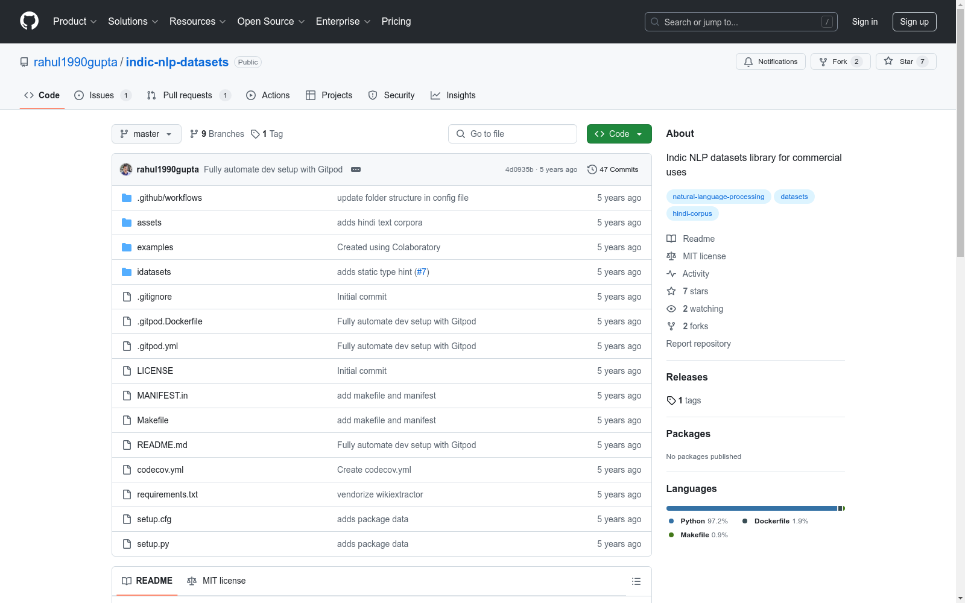Open .gitpod.Dockerfile file

(x=169, y=321)
